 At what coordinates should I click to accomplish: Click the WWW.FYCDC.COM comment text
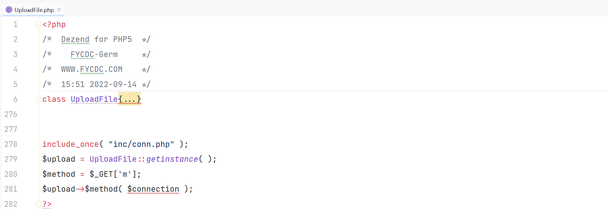click(92, 69)
